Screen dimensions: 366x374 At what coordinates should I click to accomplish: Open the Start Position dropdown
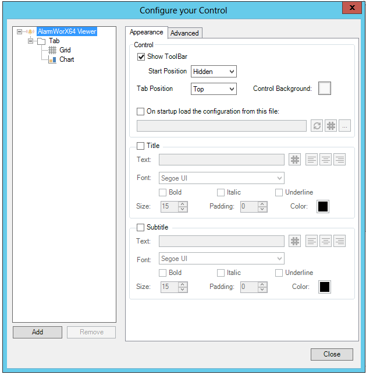[214, 72]
